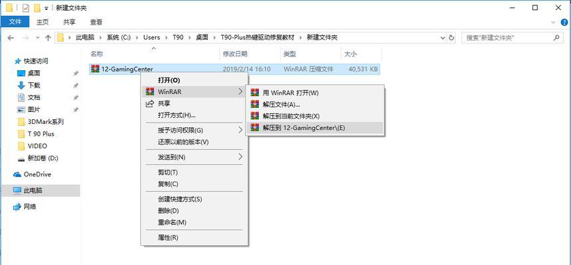This screenshot has width=571, height=265.
Task: Click the VIDEO folder icon
Action: pos(21,146)
